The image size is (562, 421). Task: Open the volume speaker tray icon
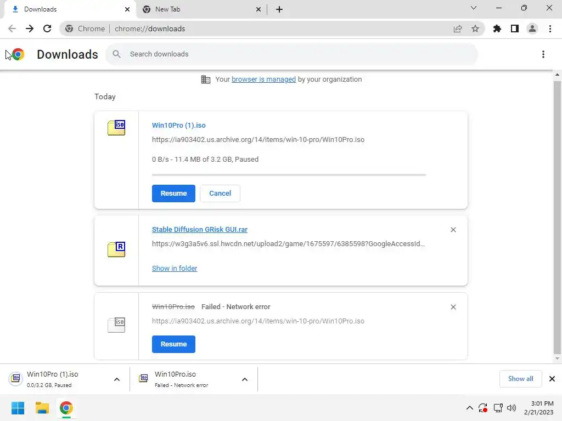[512, 408]
